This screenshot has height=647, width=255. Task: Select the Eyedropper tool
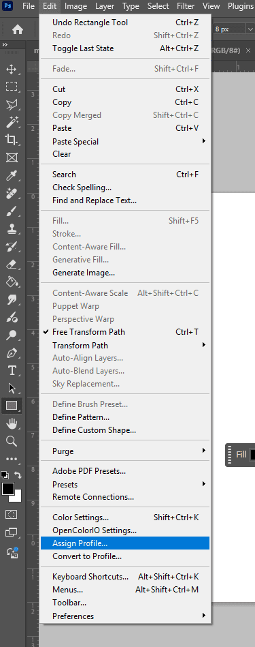click(12, 175)
